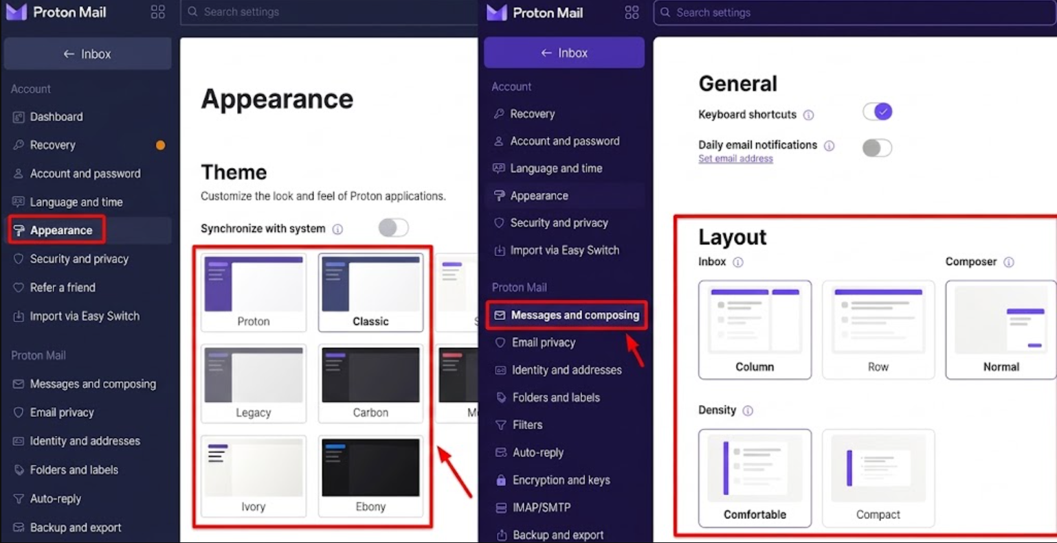Click info icon next to Inbox layout label
The image size is (1057, 543).
point(738,262)
